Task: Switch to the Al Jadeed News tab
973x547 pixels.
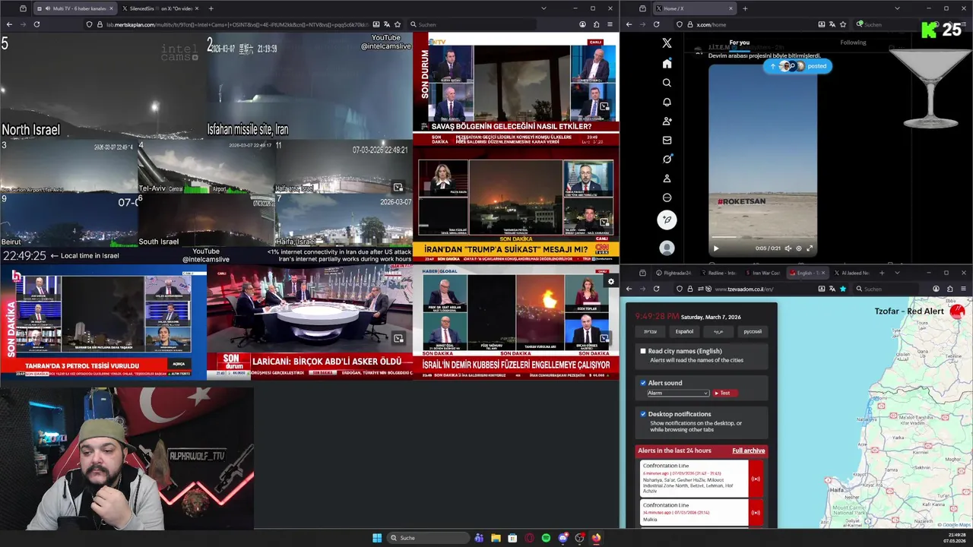Action: 853,273
